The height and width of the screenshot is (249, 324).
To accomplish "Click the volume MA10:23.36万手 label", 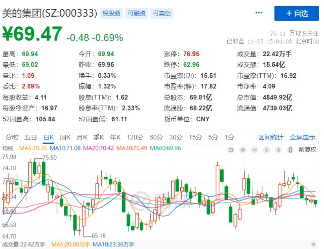I will click(x=113, y=244).
